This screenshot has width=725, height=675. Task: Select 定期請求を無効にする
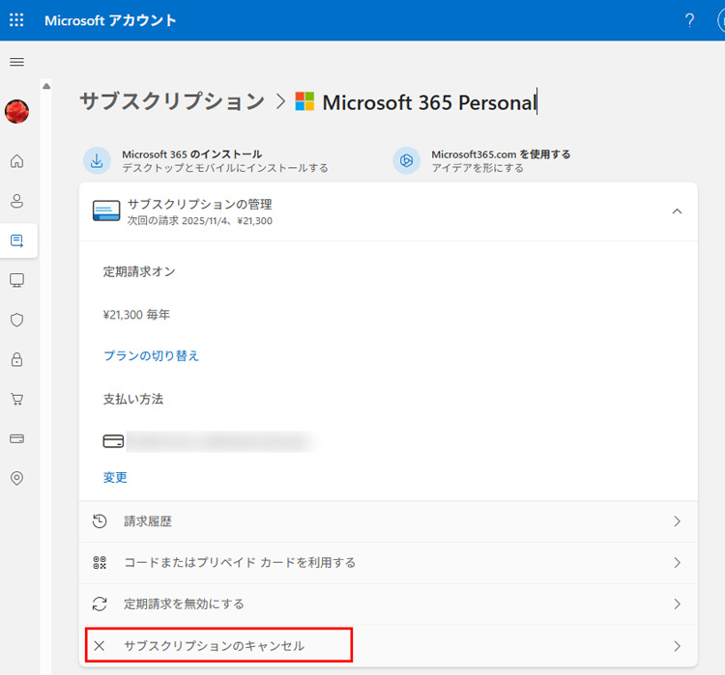(388, 605)
